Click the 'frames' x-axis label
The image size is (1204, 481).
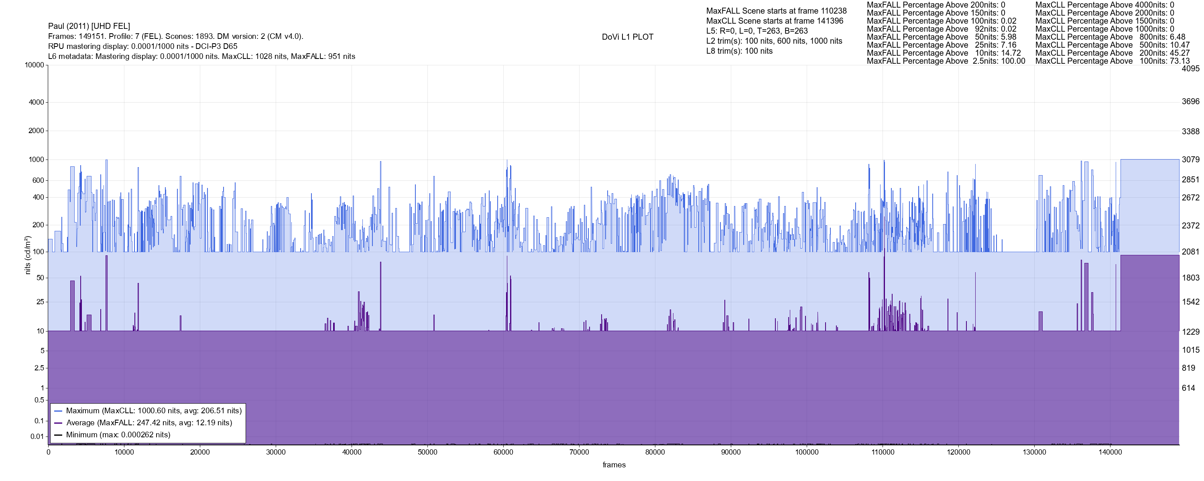614,465
